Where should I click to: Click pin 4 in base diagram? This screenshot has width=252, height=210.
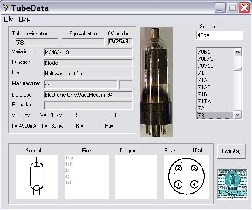pyautogui.click(x=194, y=184)
